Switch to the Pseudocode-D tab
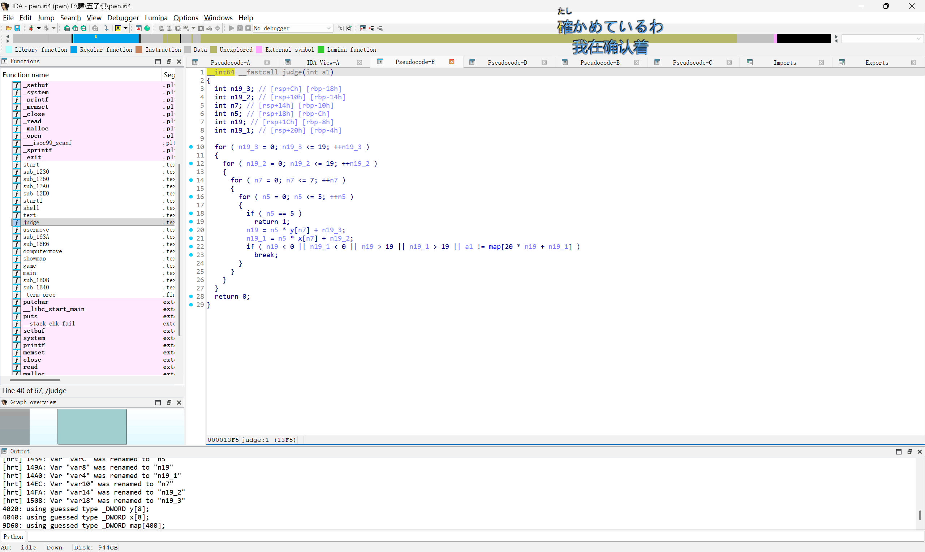The width and height of the screenshot is (925, 552). point(507,62)
